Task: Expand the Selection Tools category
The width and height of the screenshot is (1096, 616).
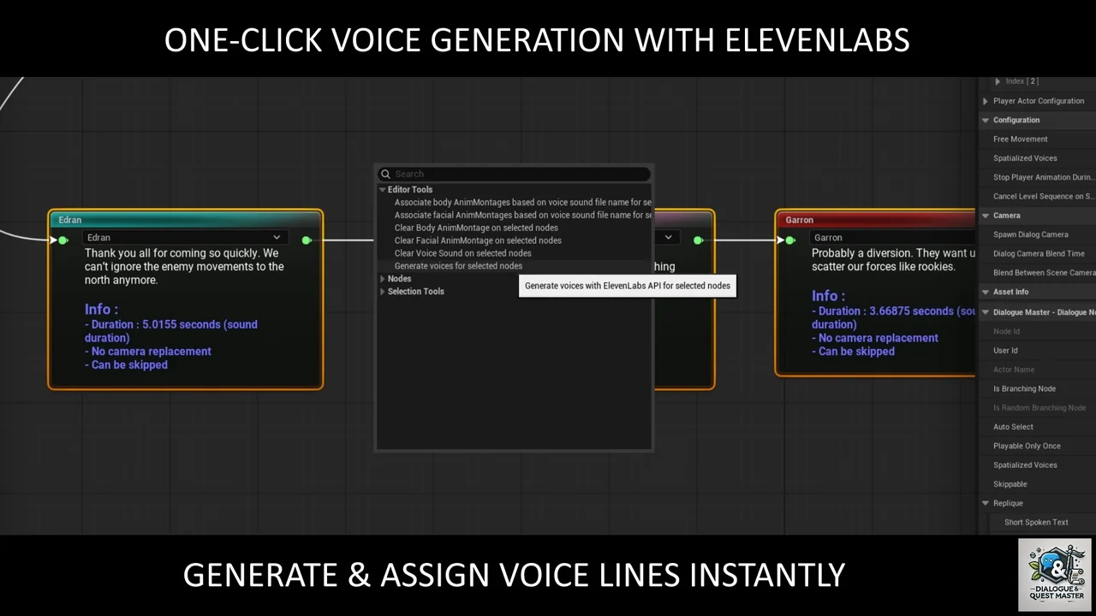Action: [383, 292]
